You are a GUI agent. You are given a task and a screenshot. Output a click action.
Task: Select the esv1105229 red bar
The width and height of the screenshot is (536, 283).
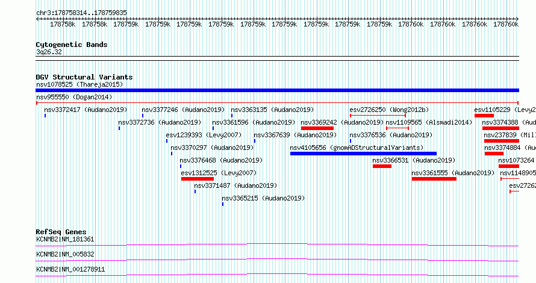point(484,116)
